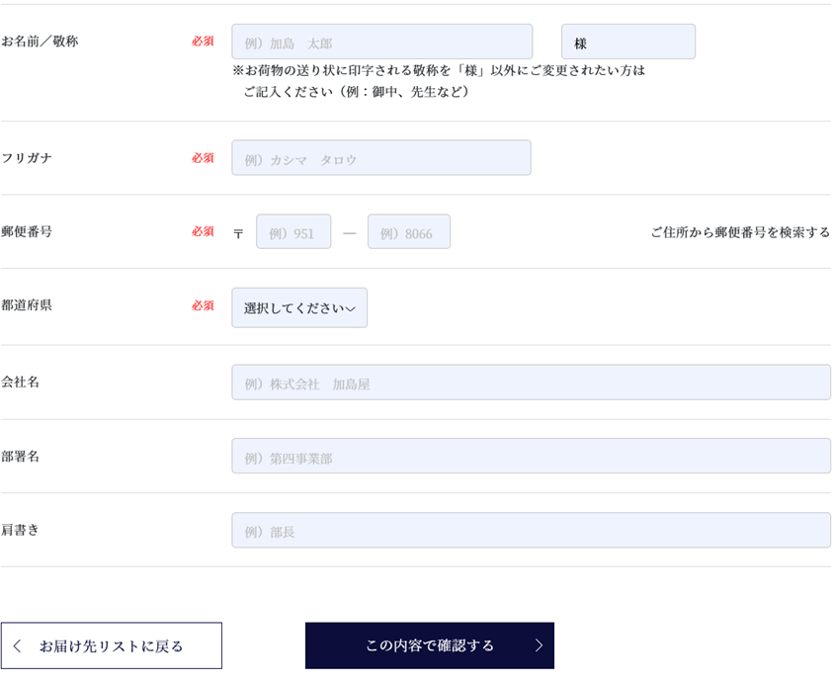Click the left chevron icon on お届け先リストに戻る

click(x=17, y=645)
